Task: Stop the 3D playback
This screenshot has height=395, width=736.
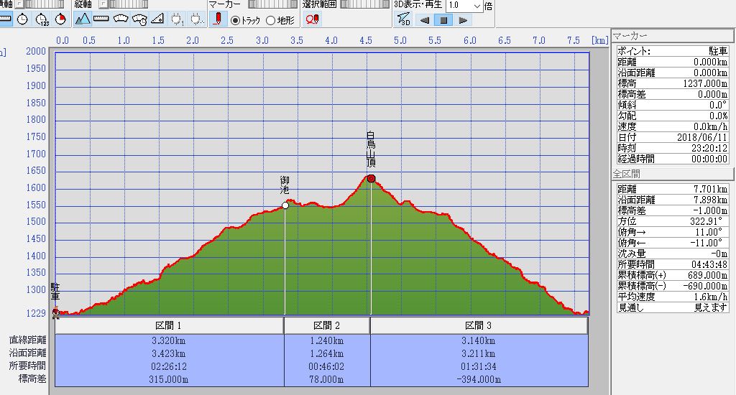Action: point(443,20)
